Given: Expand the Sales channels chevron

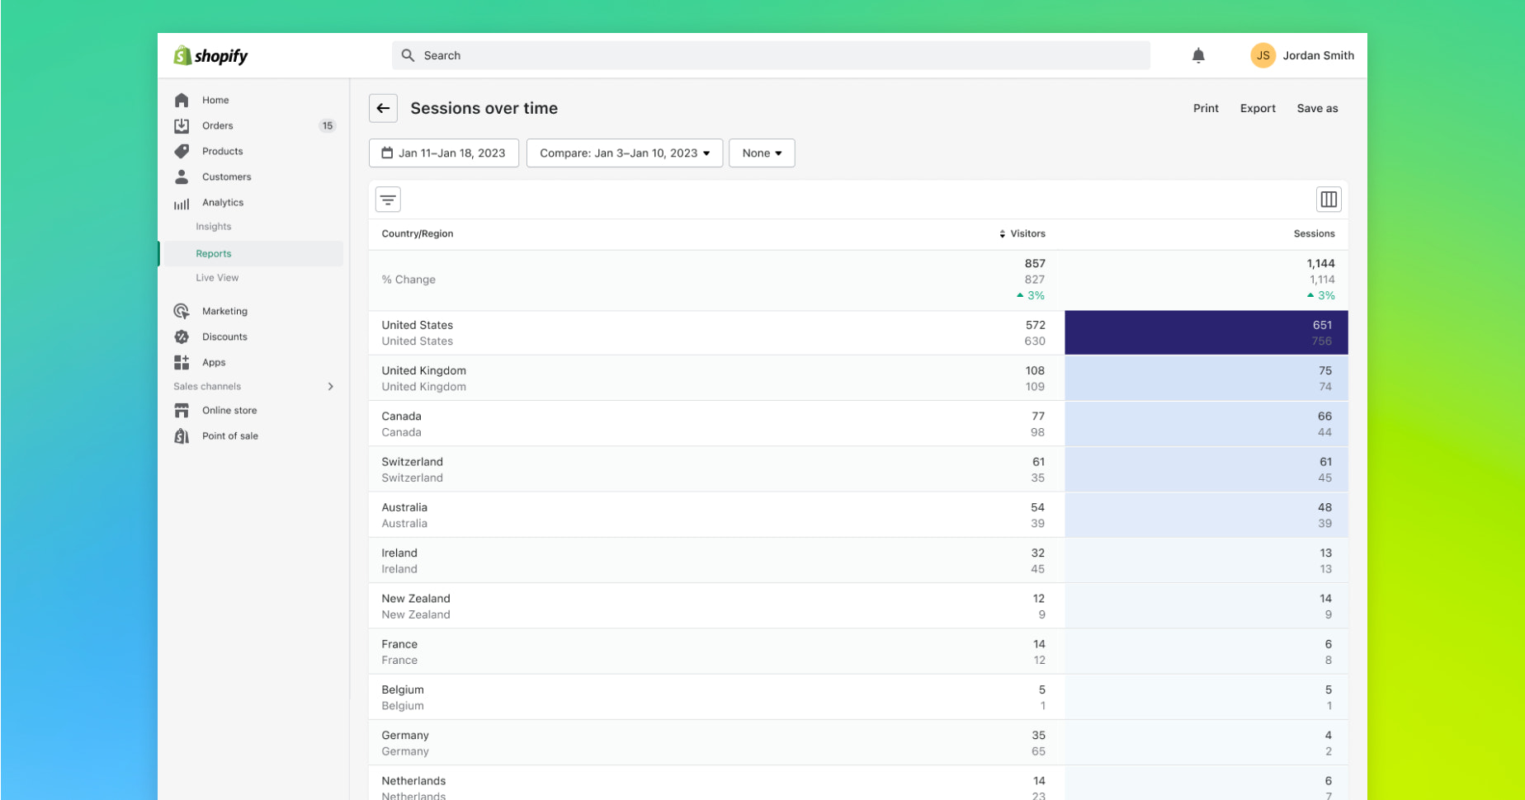Looking at the screenshot, I should pos(330,386).
